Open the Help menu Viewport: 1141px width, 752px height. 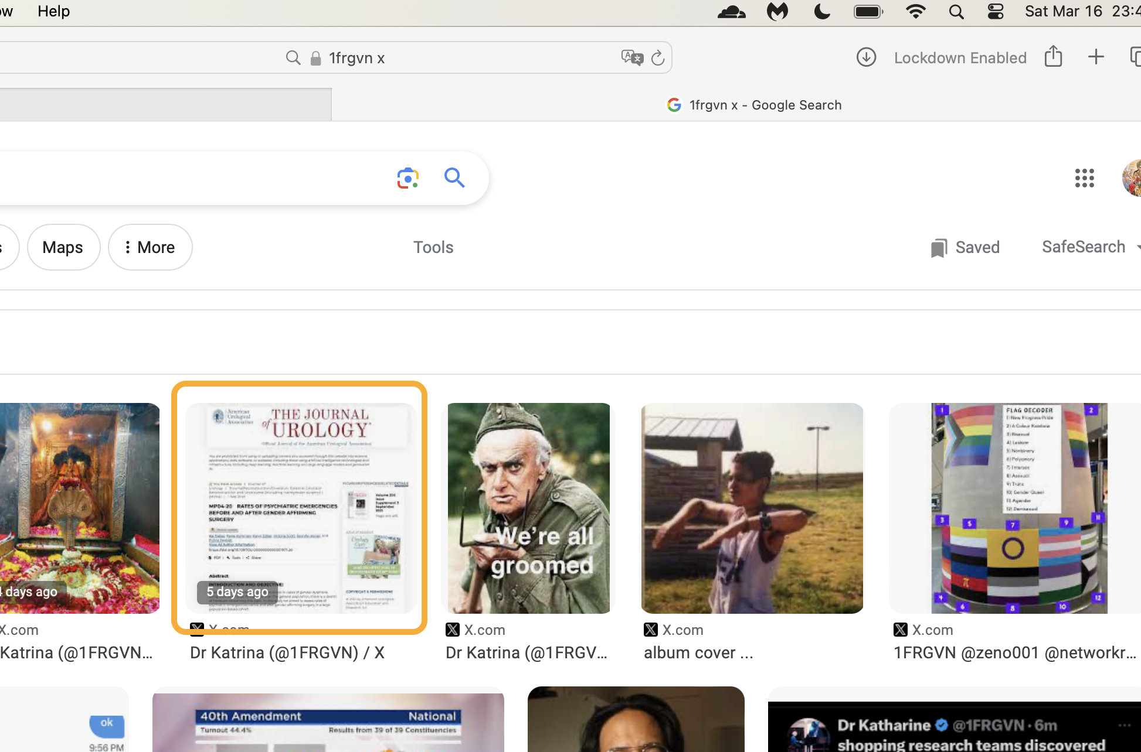point(53,11)
